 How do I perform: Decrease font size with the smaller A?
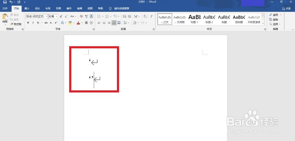tap(66, 17)
